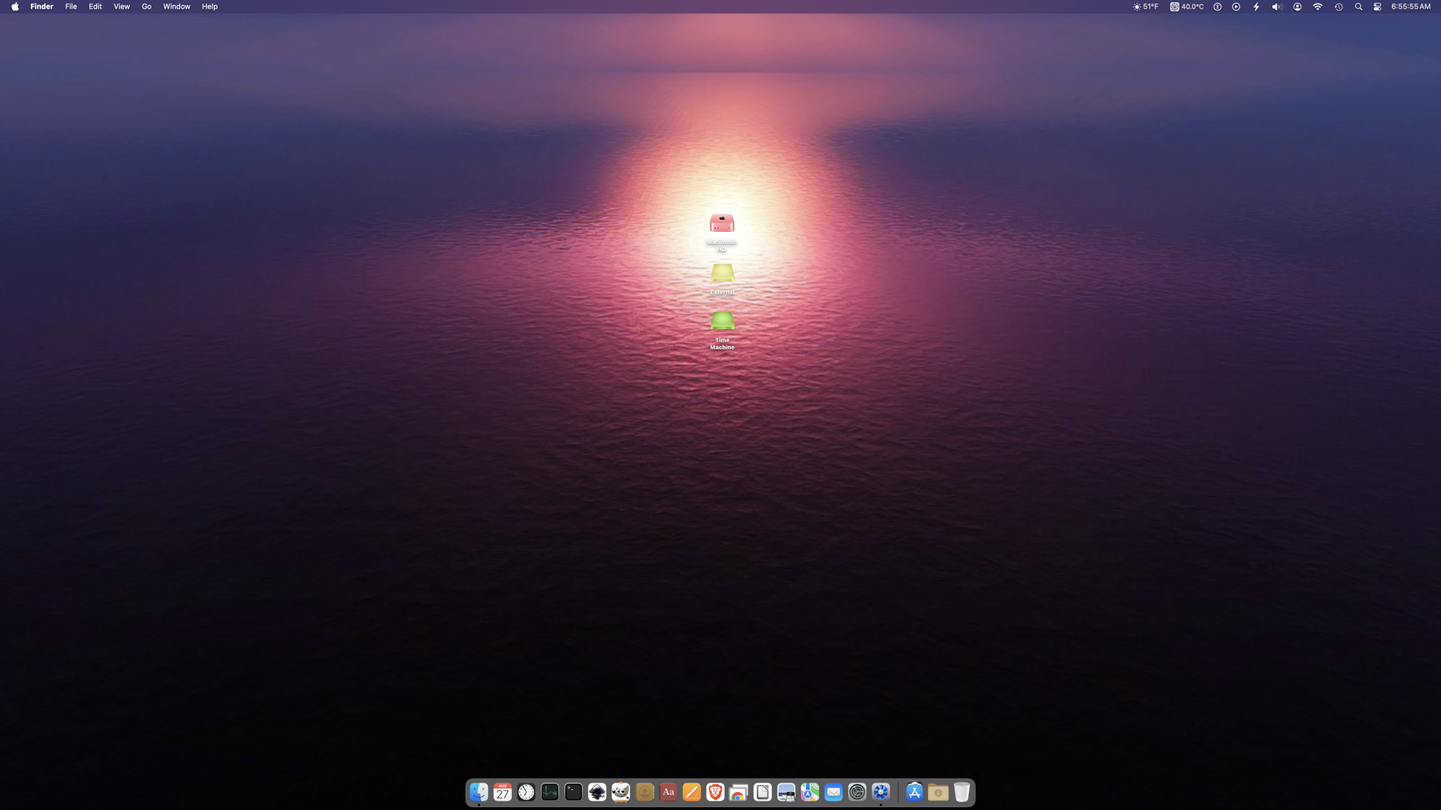Open Brave browser from the Dock

(x=715, y=792)
